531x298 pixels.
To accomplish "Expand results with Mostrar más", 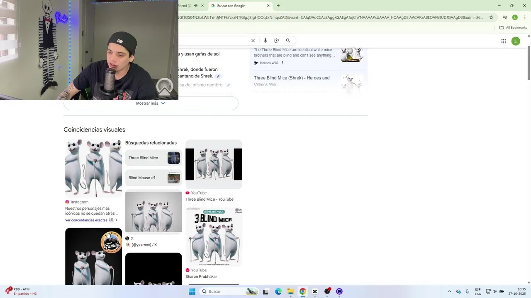I will tap(151, 103).
